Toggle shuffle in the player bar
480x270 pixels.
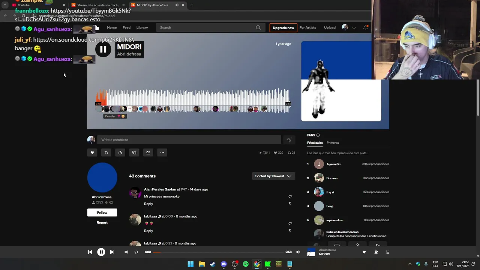[126, 252]
